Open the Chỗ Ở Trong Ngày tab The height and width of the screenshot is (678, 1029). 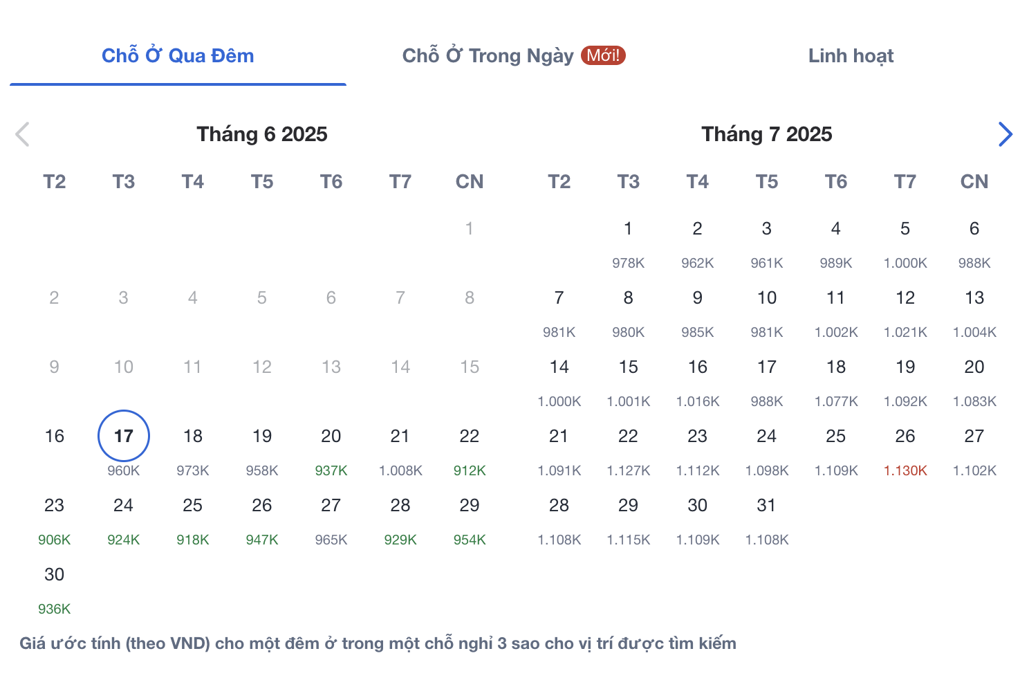pos(488,56)
